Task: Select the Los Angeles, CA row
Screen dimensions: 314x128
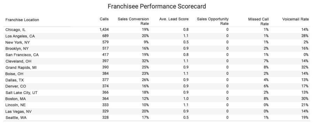Action: (x=157, y=36)
